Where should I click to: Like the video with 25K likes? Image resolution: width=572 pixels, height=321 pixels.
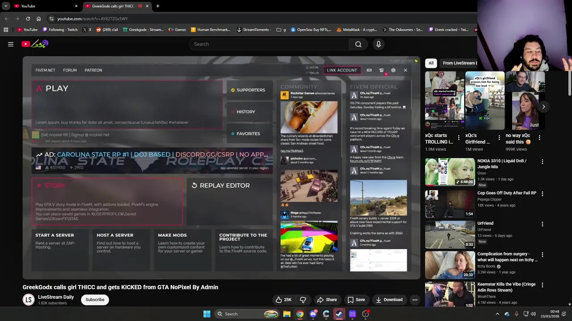[x=284, y=300]
